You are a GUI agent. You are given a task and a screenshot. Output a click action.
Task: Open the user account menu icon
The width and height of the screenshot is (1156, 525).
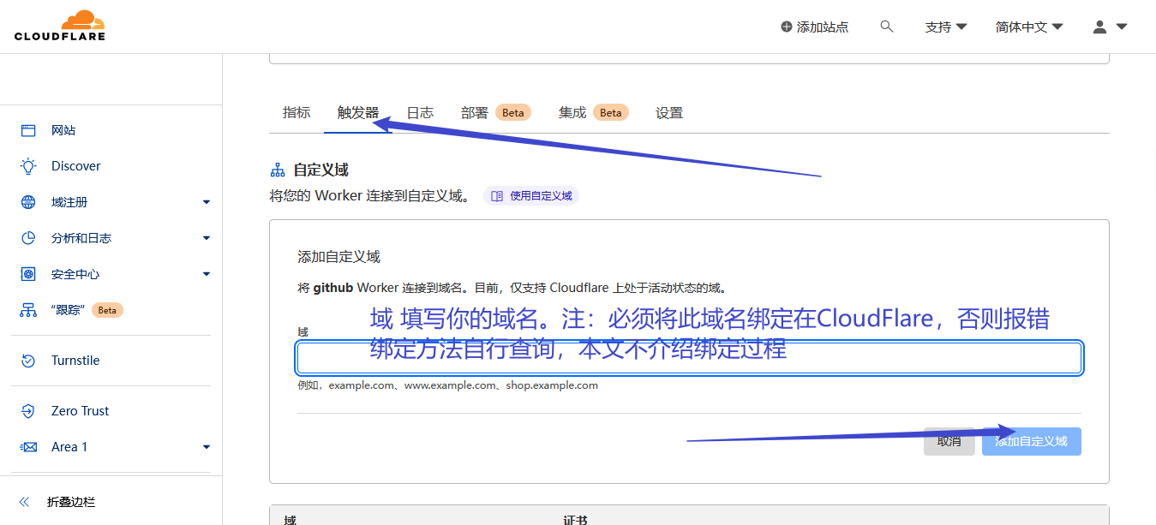click(x=1099, y=27)
